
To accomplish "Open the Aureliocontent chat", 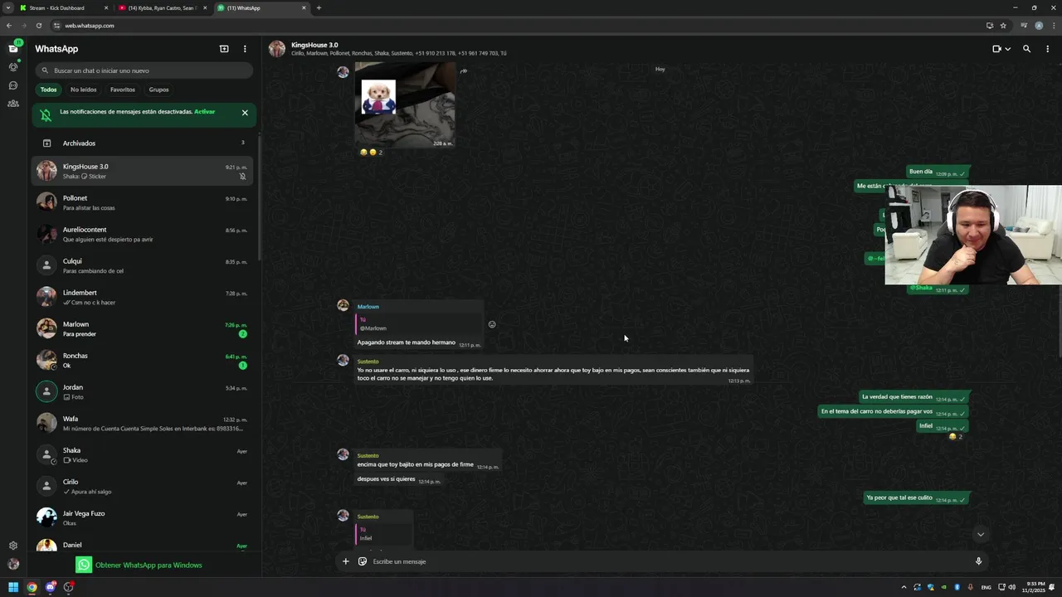I will (x=144, y=234).
